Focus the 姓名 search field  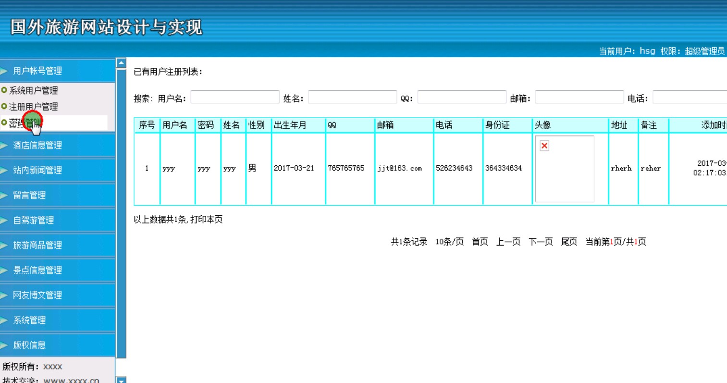point(353,98)
